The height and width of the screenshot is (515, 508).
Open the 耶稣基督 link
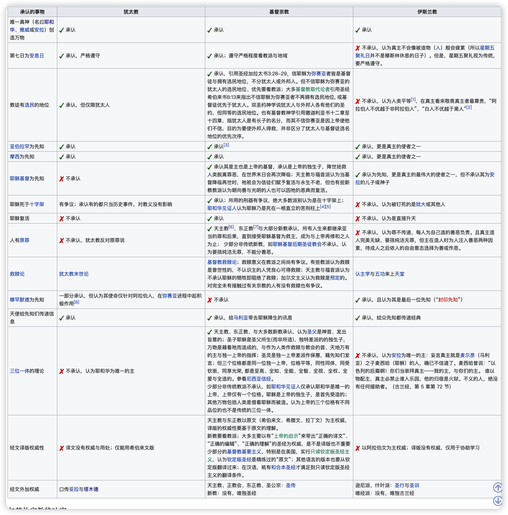tap(20, 178)
